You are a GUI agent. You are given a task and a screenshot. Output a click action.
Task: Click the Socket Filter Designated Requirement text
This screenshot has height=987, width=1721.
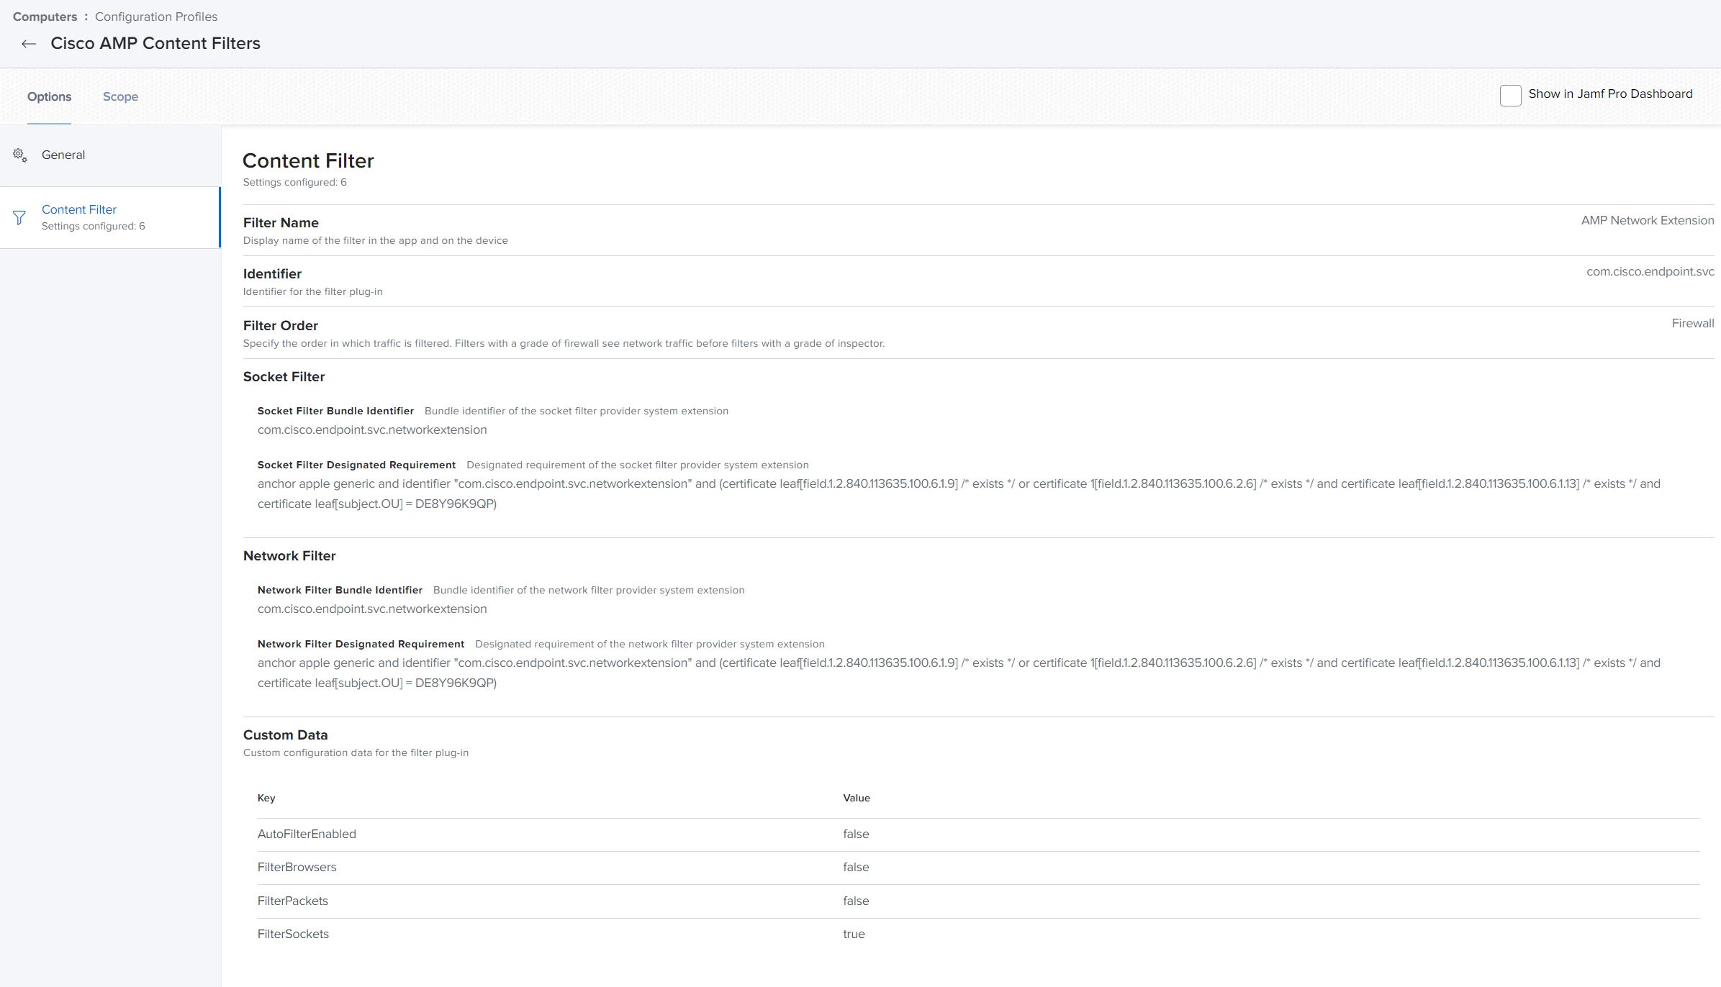click(x=959, y=493)
